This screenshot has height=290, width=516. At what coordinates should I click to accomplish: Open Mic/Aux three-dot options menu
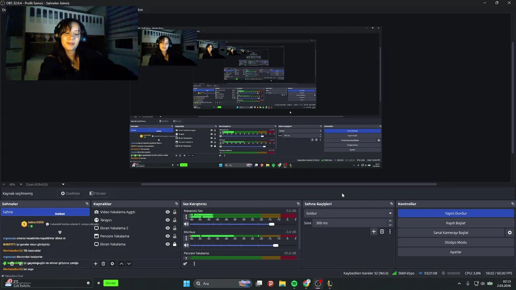tap(186, 238)
